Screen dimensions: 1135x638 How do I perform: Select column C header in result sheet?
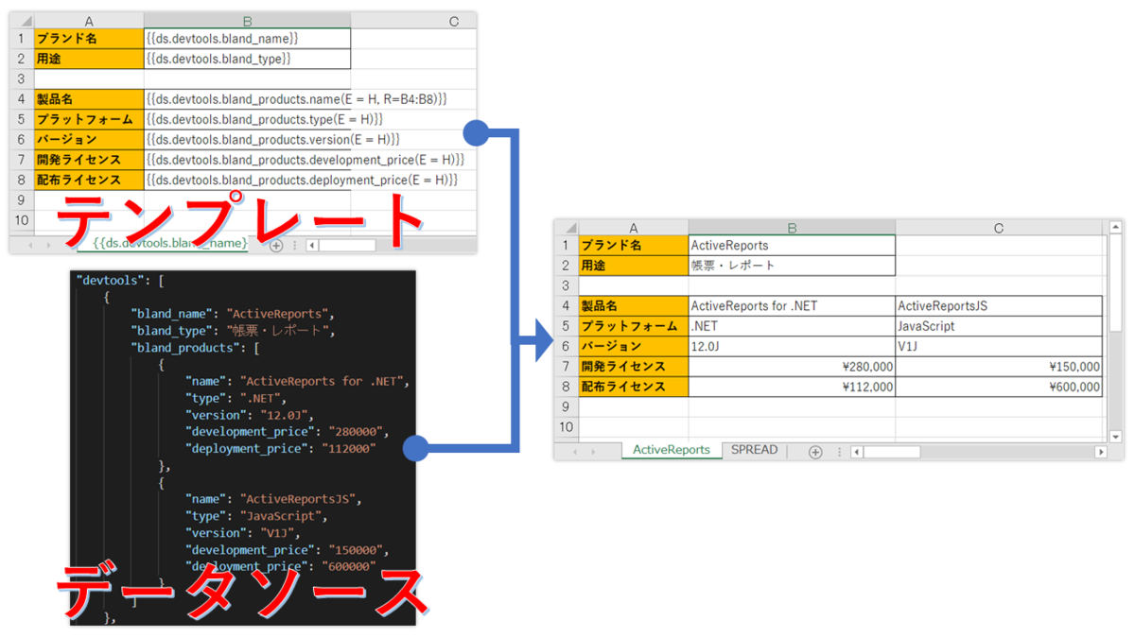pos(999,228)
